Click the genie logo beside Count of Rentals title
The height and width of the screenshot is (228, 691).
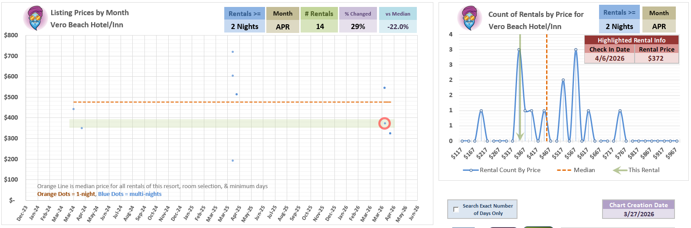[470, 18]
